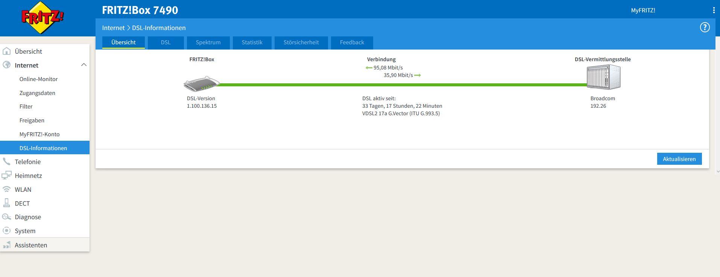Click the FRITZ! logo
This screenshot has width=720, height=277.
[x=43, y=18]
